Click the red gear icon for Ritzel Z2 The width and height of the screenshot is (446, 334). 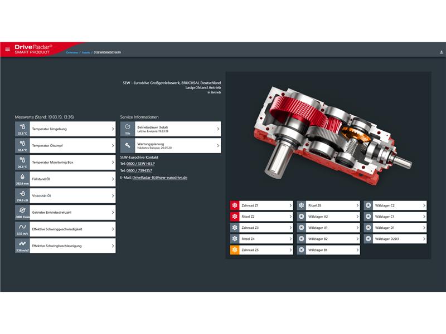(x=235, y=217)
